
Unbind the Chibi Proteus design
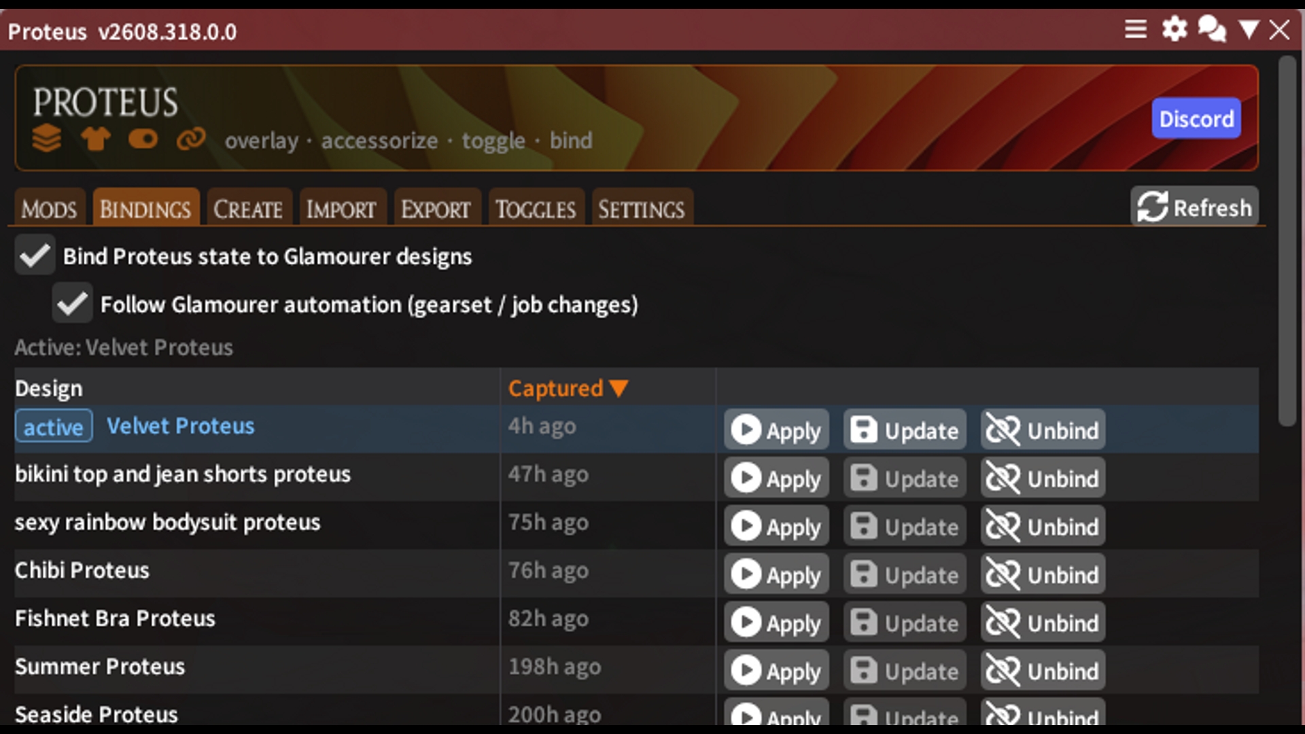[x=1043, y=574]
